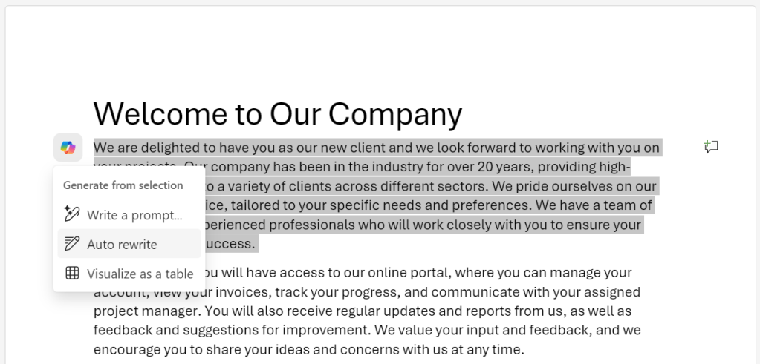Pick "Visualize as a table" menu entry
Viewport: 760px width, 364px height.
(129, 273)
